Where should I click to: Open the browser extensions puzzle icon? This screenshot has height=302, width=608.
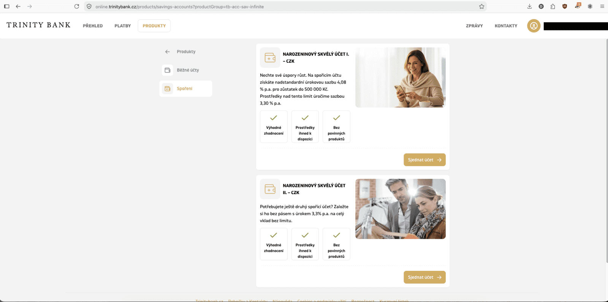pos(553,6)
